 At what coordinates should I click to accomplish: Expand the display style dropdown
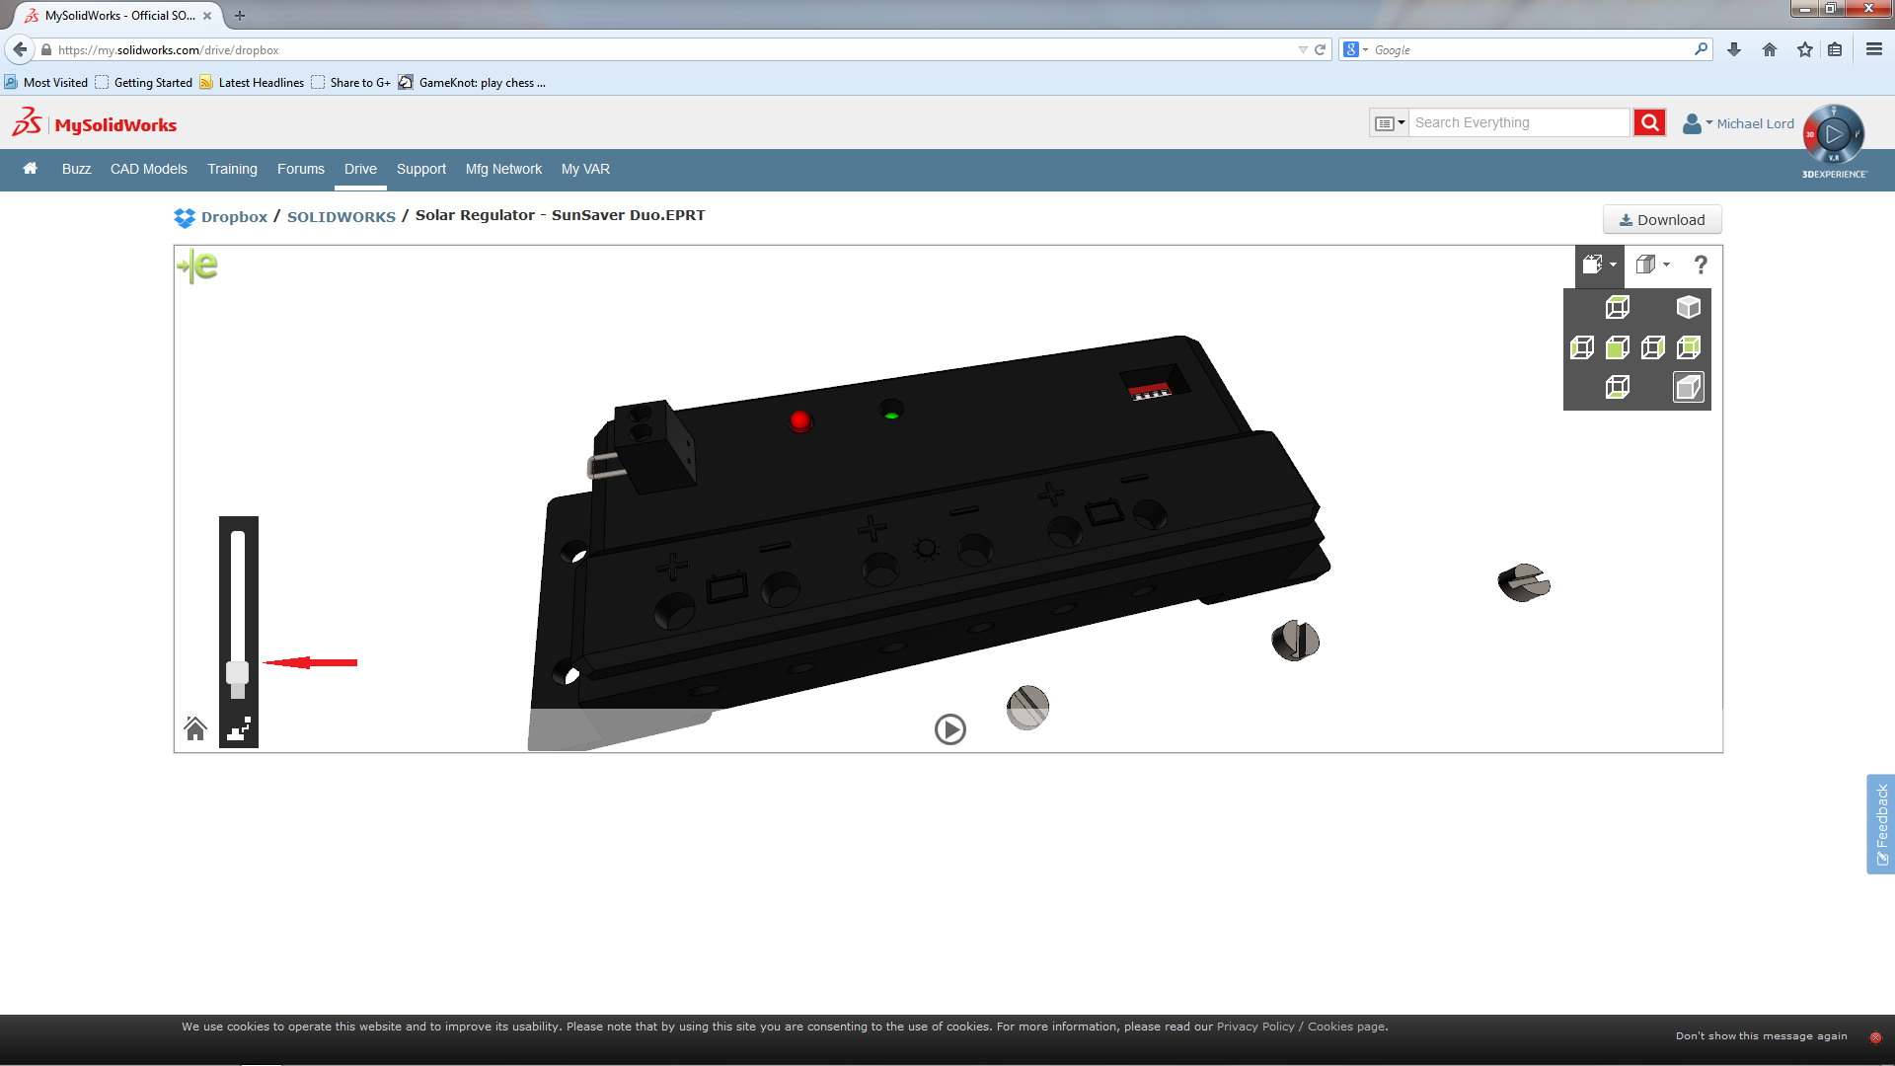[1652, 265]
